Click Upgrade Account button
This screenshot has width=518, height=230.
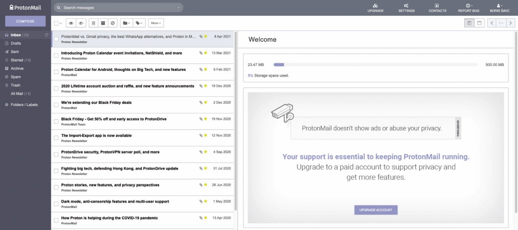coord(376,210)
